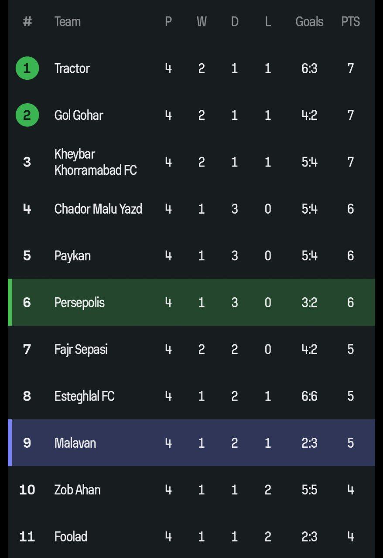Sort table by PTS column header
Viewport: 383px width, 558px height.
click(350, 22)
